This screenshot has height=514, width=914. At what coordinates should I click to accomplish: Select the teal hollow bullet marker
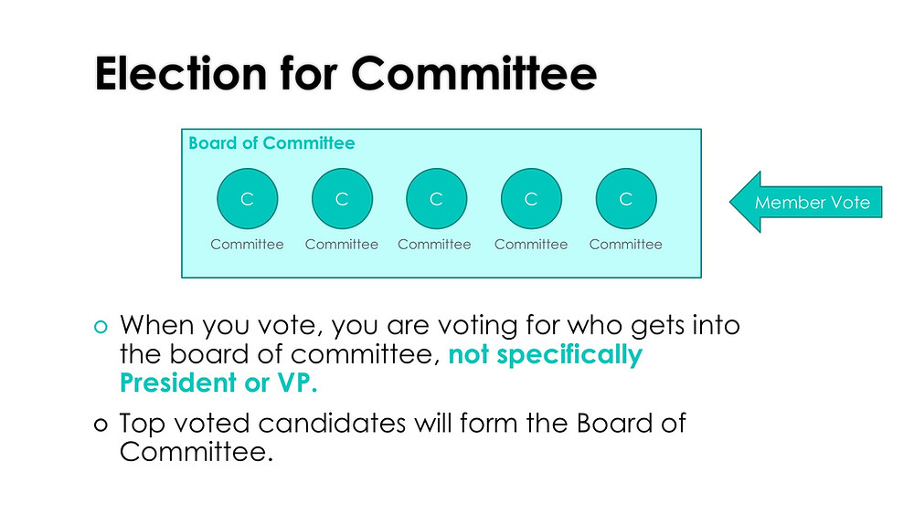point(101,327)
